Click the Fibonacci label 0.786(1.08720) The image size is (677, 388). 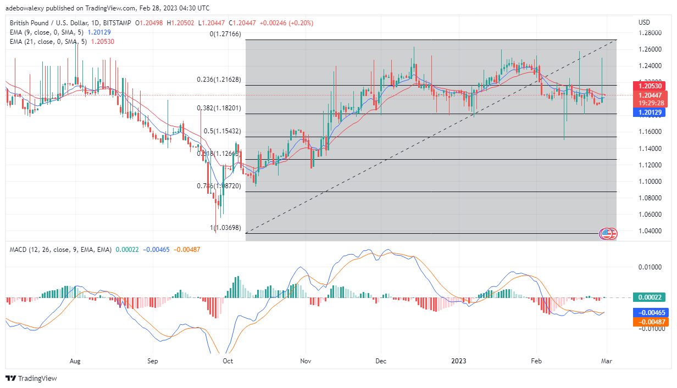(x=219, y=186)
